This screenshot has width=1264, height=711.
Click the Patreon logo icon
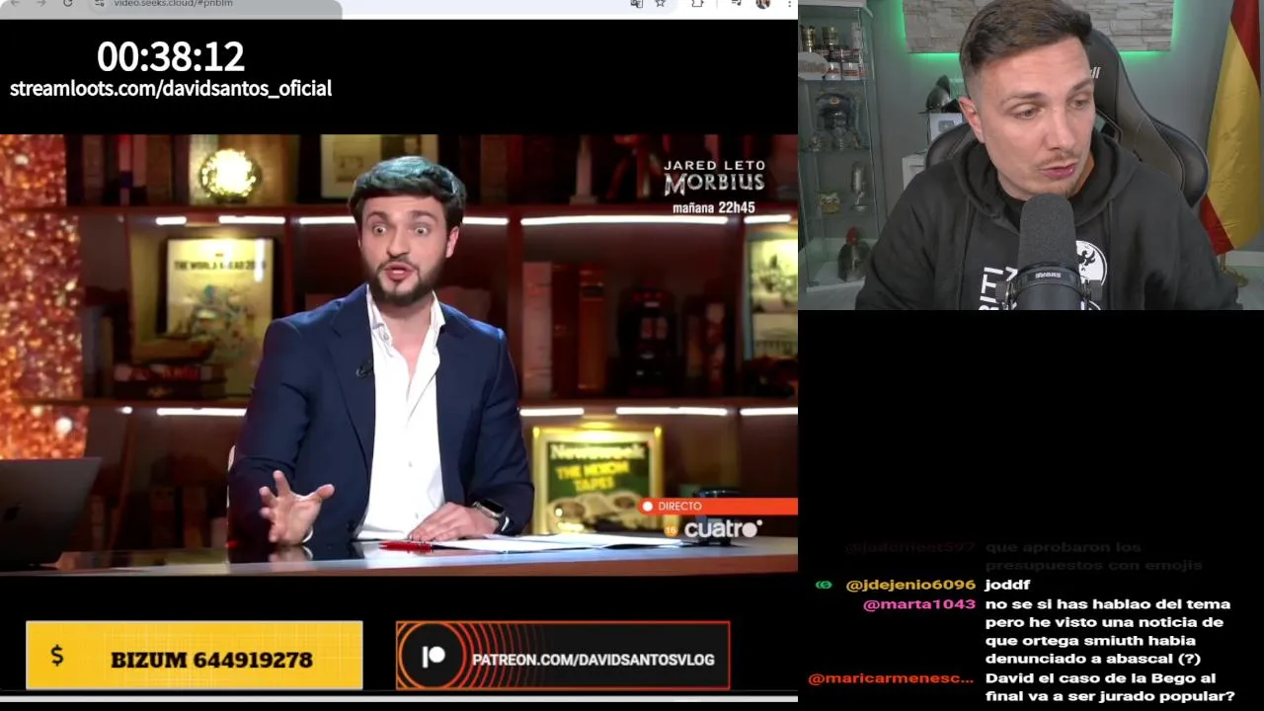click(x=433, y=658)
